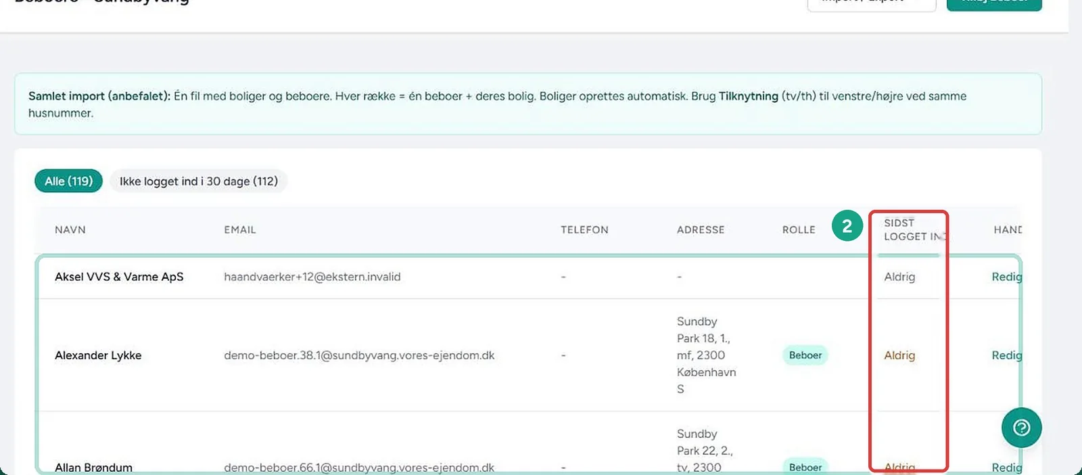Click the bold "Tilknytning" word in banner
Viewport: 1082px width, 475px height.
click(749, 96)
